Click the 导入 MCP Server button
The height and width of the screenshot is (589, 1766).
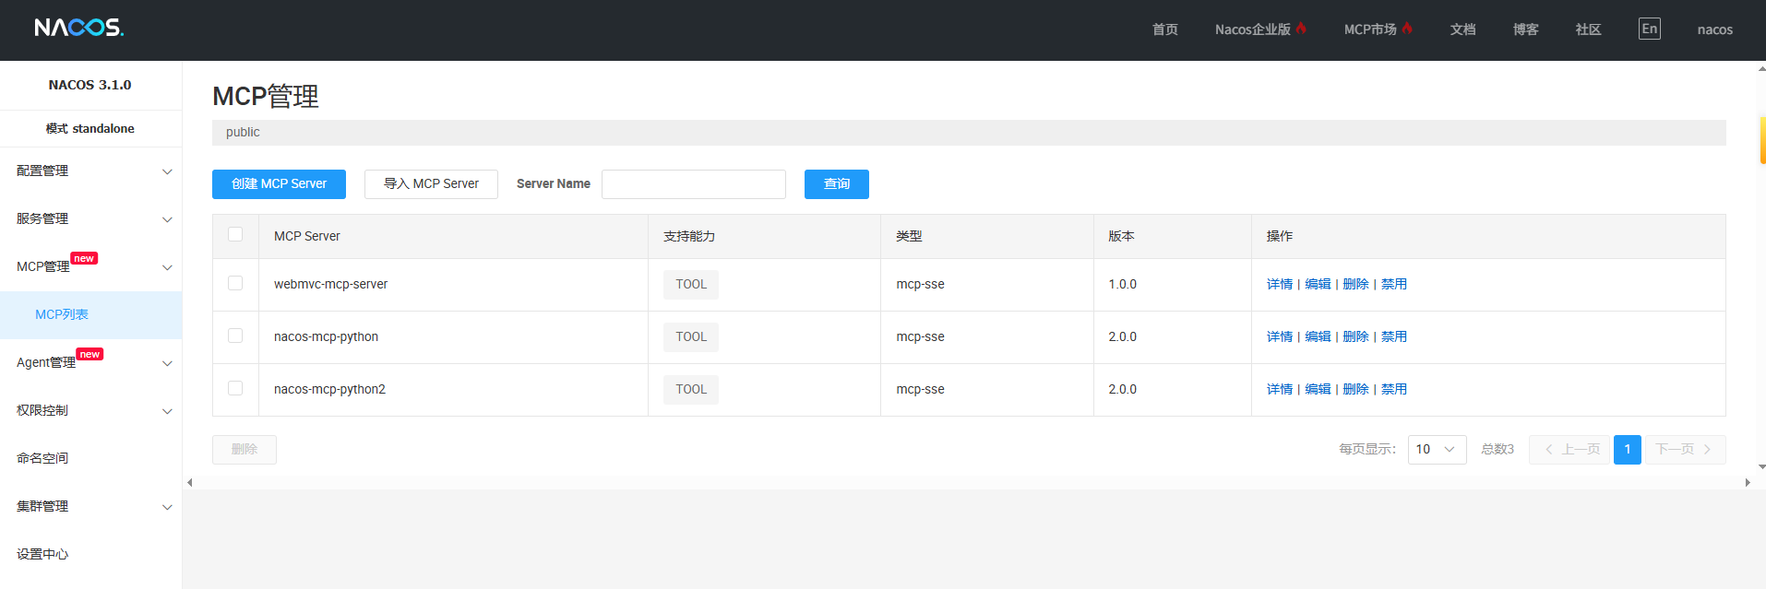431,184
